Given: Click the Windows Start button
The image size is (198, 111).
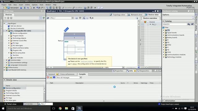Looking at the screenshot, I should [x=3, y=108].
